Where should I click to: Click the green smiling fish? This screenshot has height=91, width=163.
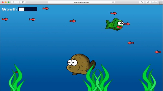(x=115, y=24)
